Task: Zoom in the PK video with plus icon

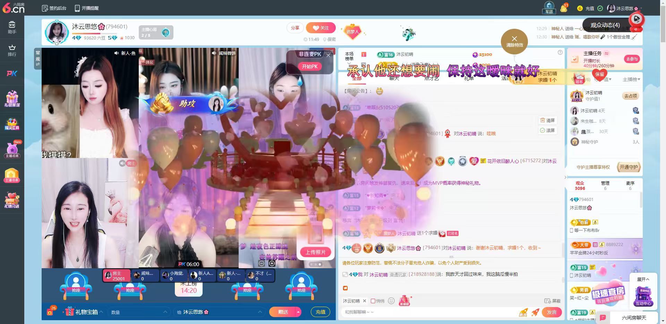Action: coord(272,263)
